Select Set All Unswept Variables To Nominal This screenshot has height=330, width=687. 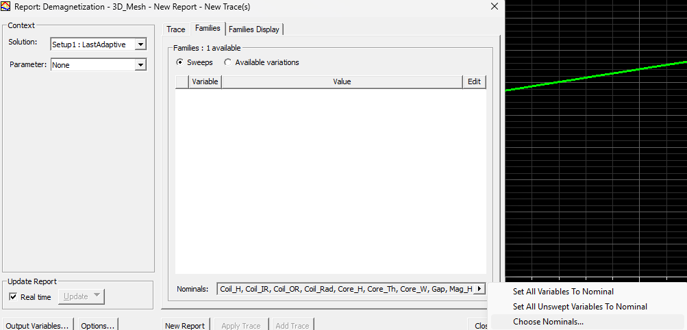click(x=579, y=307)
